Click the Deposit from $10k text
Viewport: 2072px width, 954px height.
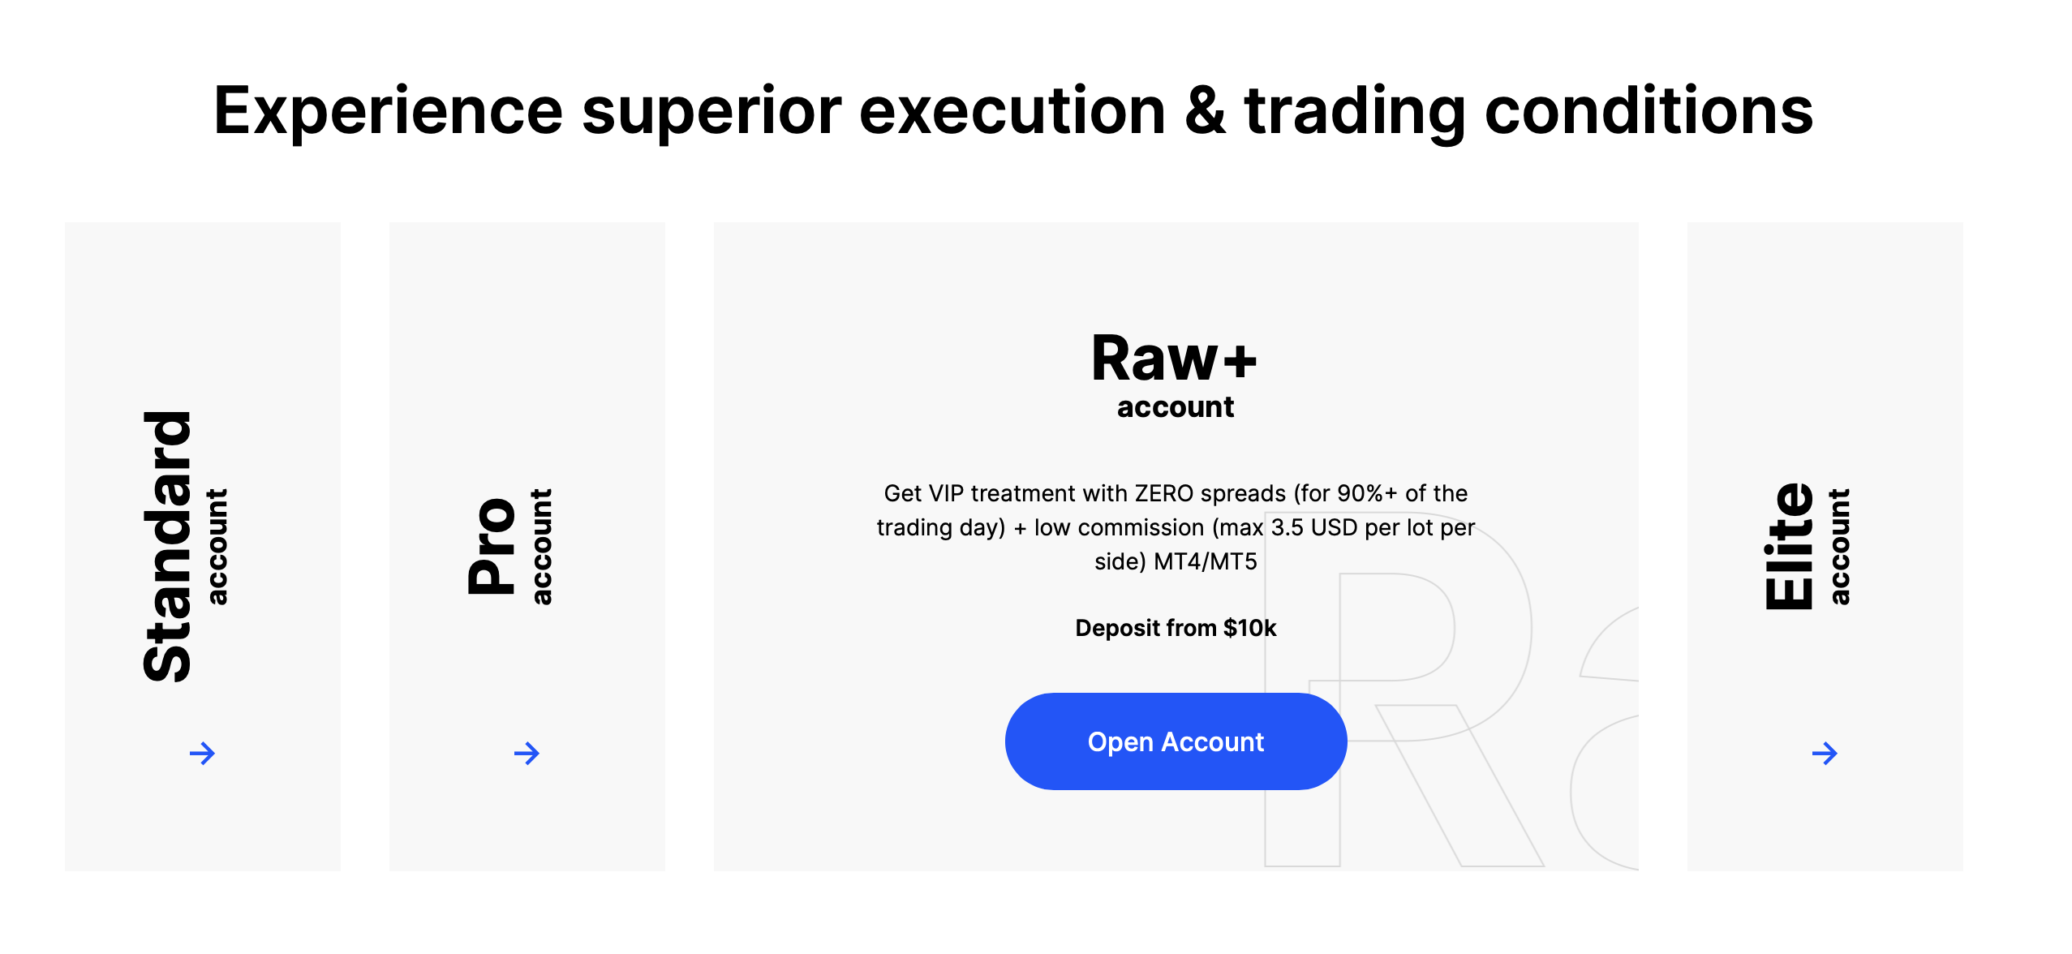[x=1176, y=628]
